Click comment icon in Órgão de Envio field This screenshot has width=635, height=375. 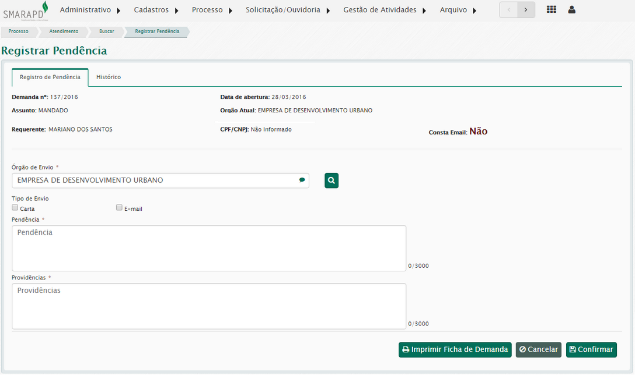(302, 181)
